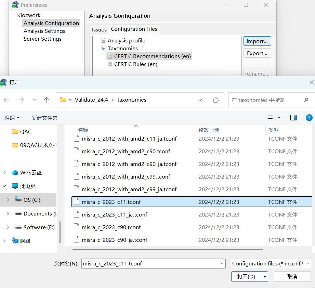Sort files by 名称 column
Viewport: 315px width, 288px height.
83,130
